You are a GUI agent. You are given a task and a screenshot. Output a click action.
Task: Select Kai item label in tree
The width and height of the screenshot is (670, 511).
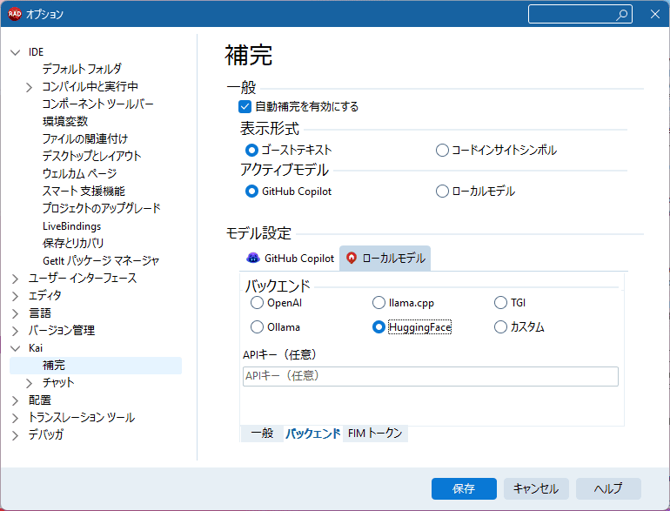36,348
